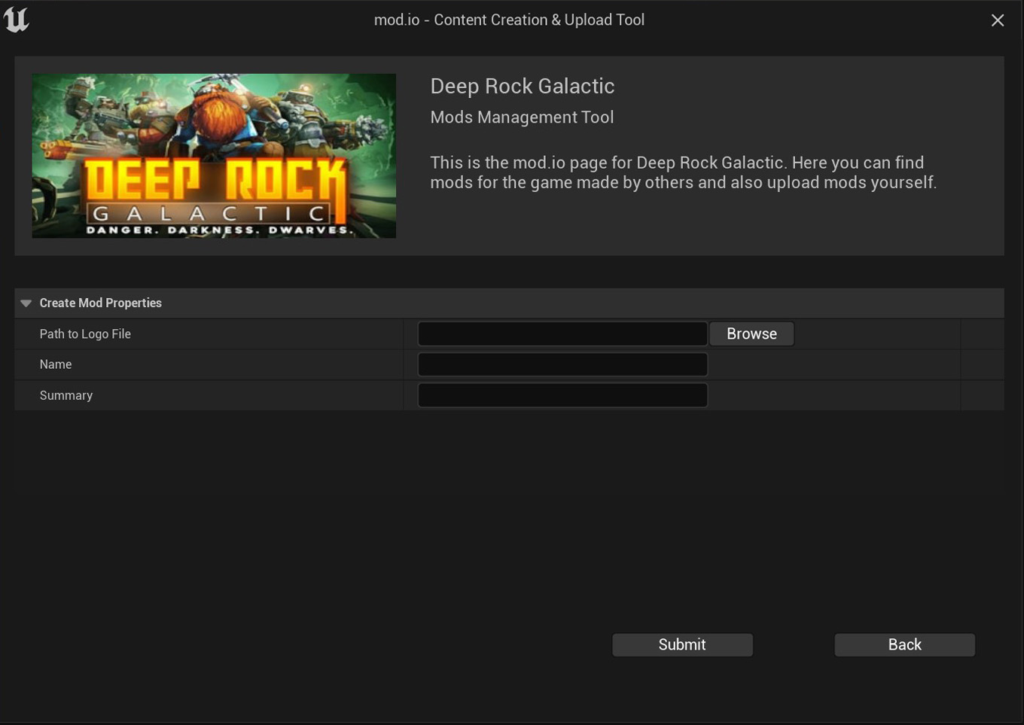Click the window title bar text
The height and width of the screenshot is (725, 1024).
(509, 20)
